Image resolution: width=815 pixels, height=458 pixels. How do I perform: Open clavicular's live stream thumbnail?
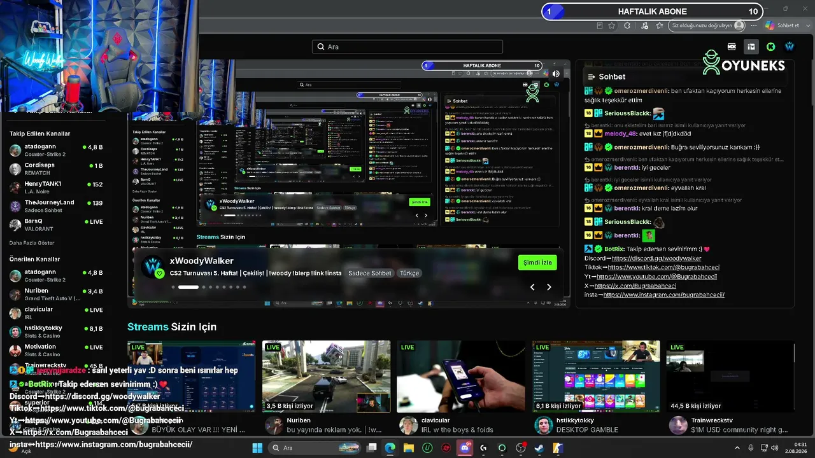pyautogui.click(x=462, y=377)
